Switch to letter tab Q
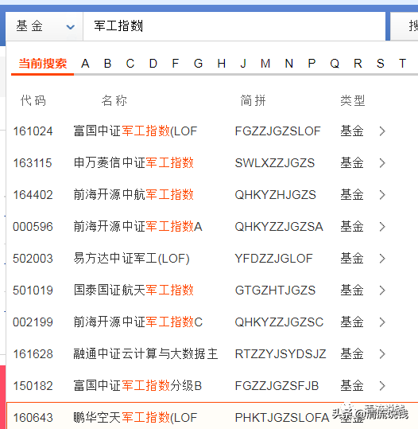418x429 pixels. 335,64
